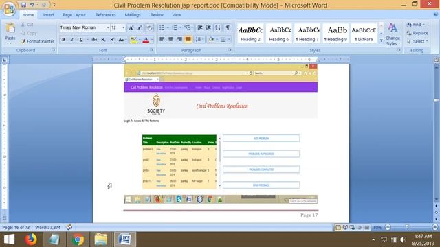Open the Mailings tab
Viewport: 440px width, 247px height.
[x=133, y=15]
